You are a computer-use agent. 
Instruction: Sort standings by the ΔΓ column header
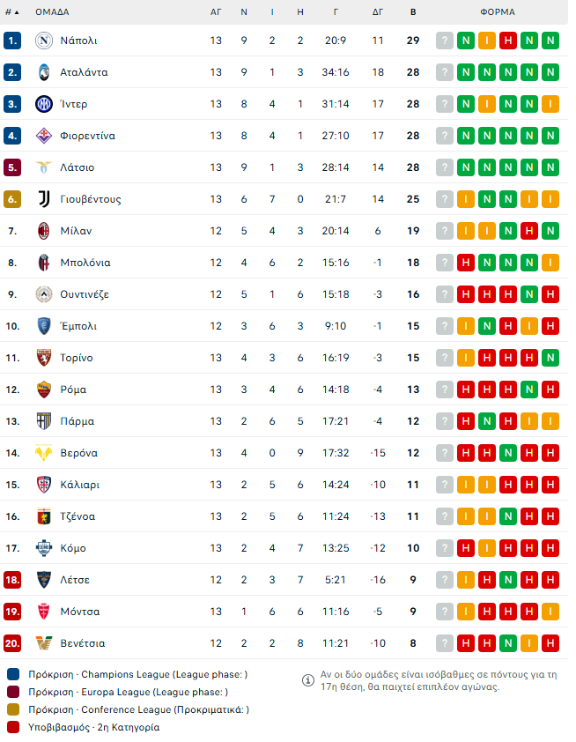[x=378, y=12]
